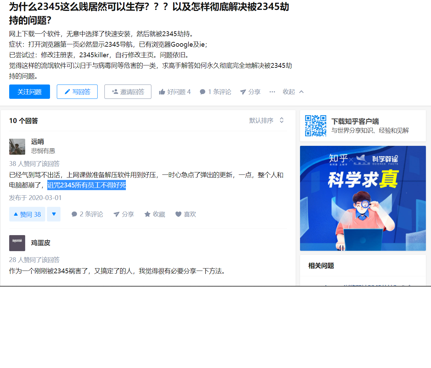Click the 关注问题 follow button

(x=30, y=92)
